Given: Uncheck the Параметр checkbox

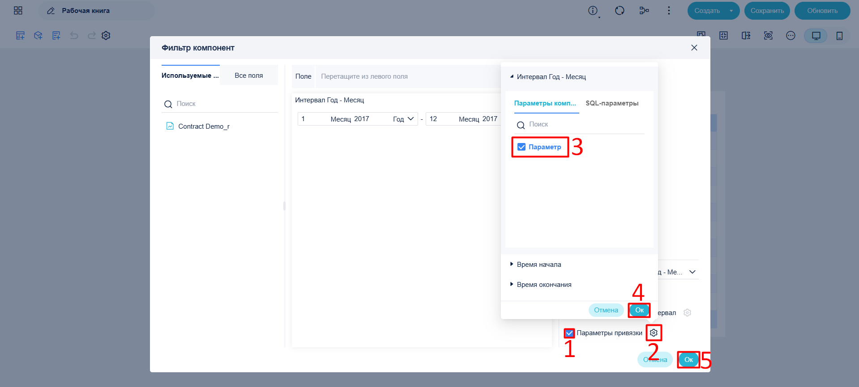Looking at the screenshot, I should 521,147.
